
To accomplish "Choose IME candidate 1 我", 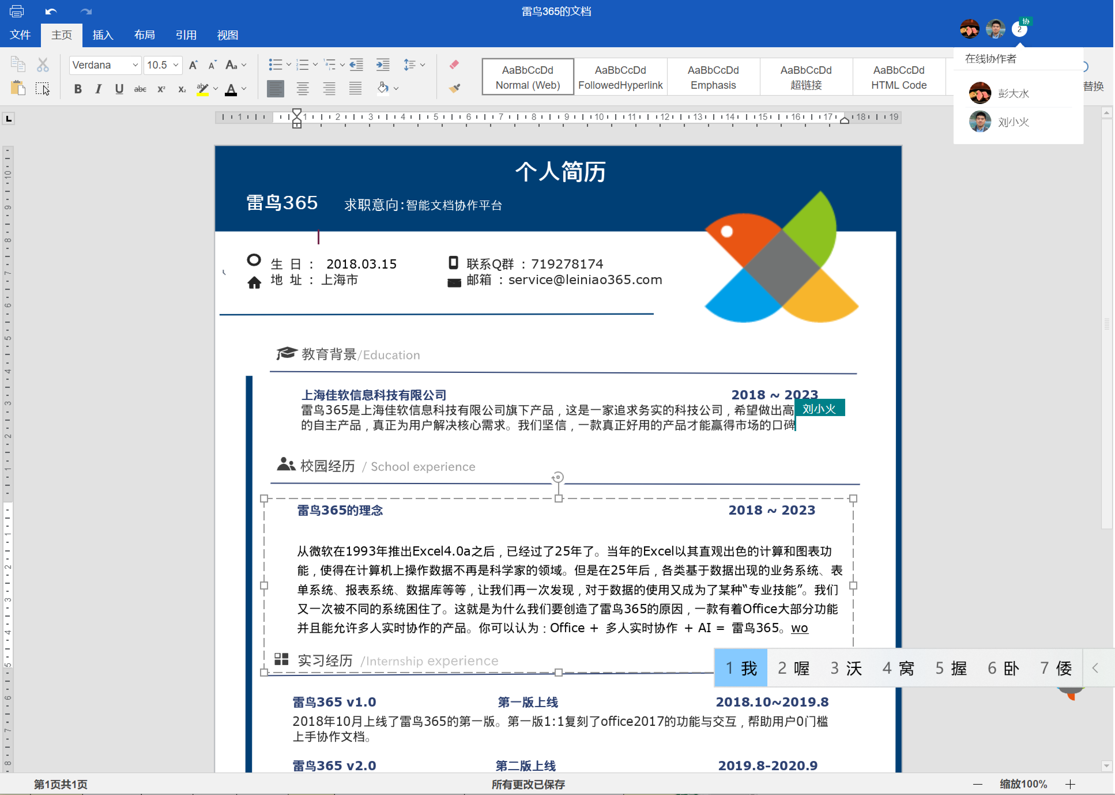I will (x=741, y=668).
